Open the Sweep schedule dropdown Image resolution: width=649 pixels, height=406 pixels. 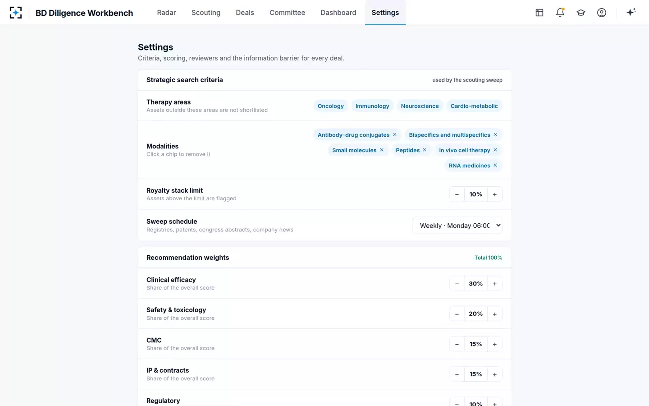click(x=457, y=226)
